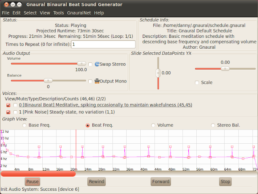Screen dimensions: 258x194
Task: Click 'Projected Runtime: 73min 30sec' text
Action: (70, 31)
